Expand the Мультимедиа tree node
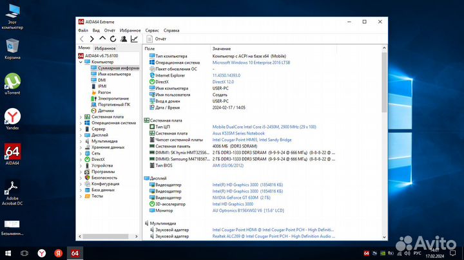 [81, 141]
